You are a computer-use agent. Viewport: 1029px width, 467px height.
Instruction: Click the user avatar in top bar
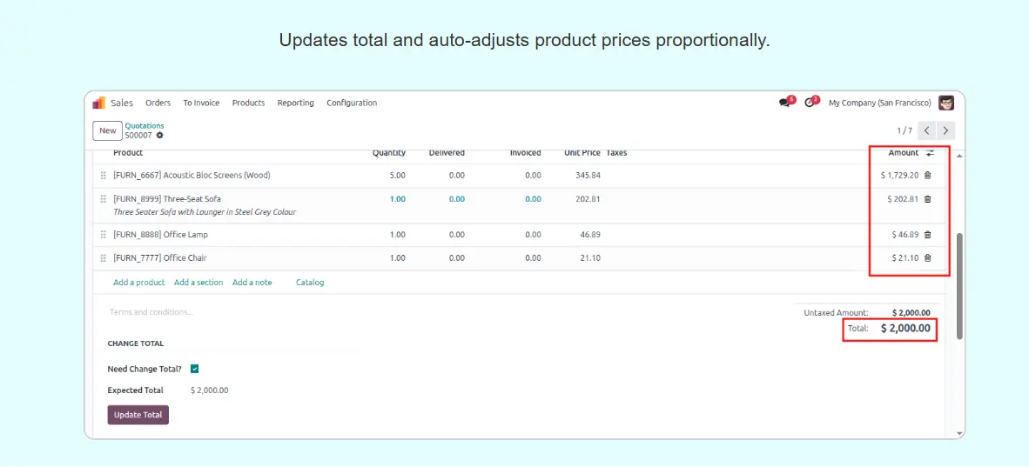point(945,103)
